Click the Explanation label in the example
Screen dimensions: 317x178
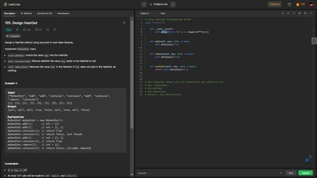(x=15, y=117)
